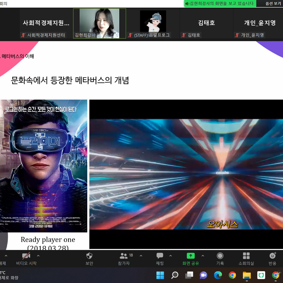
Task: Click the 채팅 label
Action: point(160,263)
